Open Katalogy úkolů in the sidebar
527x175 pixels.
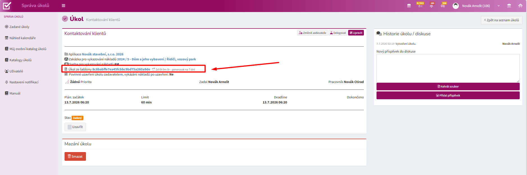click(20, 60)
